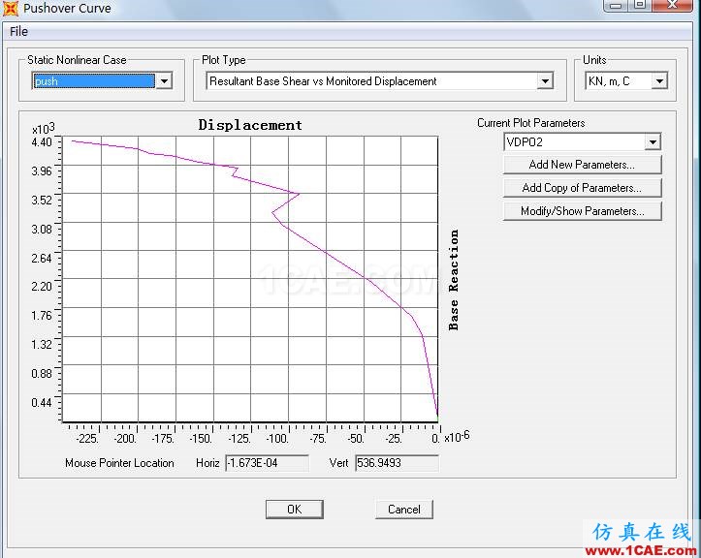Click the 'Base Reaction' axis label
The height and width of the screenshot is (558, 701).
[x=454, y=280]
